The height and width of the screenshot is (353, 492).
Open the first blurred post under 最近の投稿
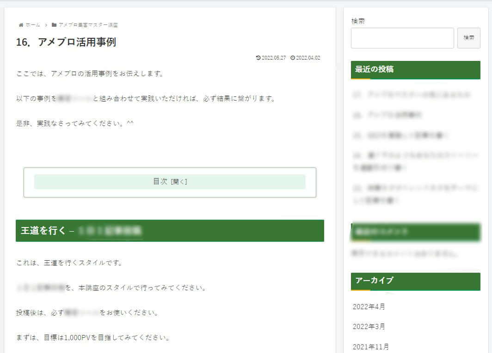tap(412, 95)
